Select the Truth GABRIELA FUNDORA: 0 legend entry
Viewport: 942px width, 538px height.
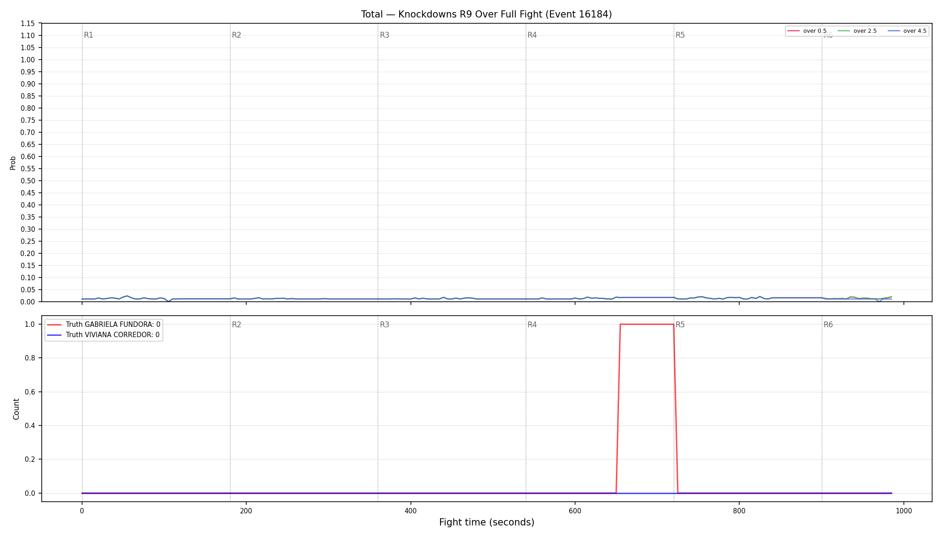[x=104, y=325]
